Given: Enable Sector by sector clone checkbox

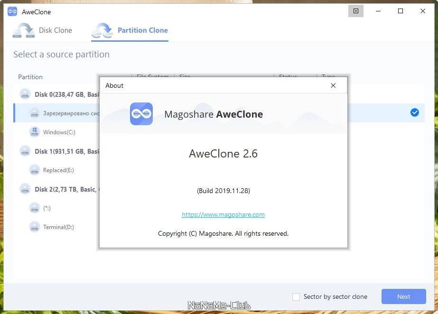Looking at the screenshot, I should [296, 296].
